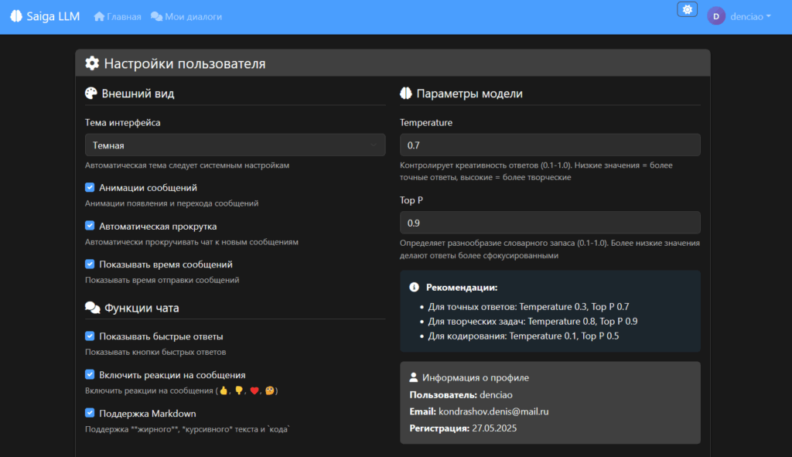Viewport: 792px width, 457px height.
Task: Click the gear icon in Настройки пользователя header
Action: (92, 63)
